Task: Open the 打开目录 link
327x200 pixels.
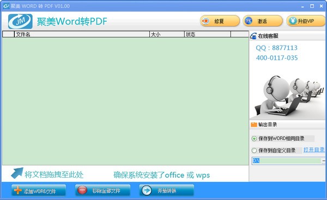Action: 314,150
